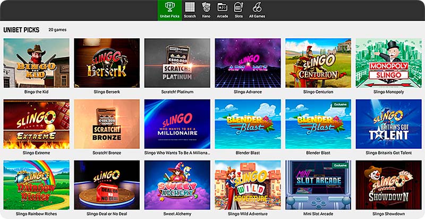Open Mini Slot Arcade game thumbnail

click(x=318, y=185)
